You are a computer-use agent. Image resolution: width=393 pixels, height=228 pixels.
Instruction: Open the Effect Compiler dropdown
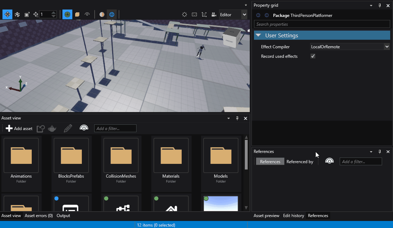click(x=350, y=47)
